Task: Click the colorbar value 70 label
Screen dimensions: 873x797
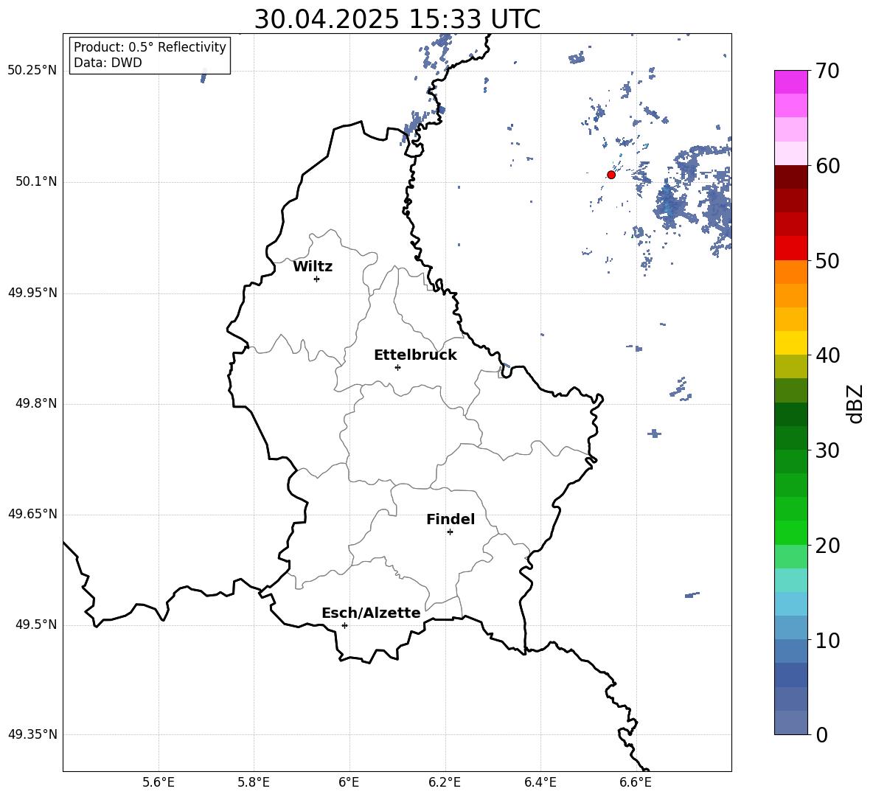Action: (x=827, y=71)
